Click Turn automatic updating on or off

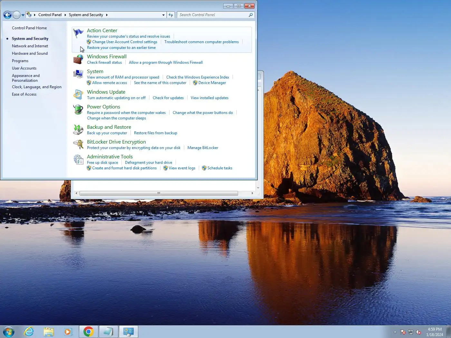(116, 98)
